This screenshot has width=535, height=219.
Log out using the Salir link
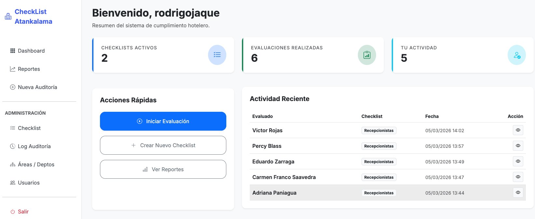click(x=23, y=212)
